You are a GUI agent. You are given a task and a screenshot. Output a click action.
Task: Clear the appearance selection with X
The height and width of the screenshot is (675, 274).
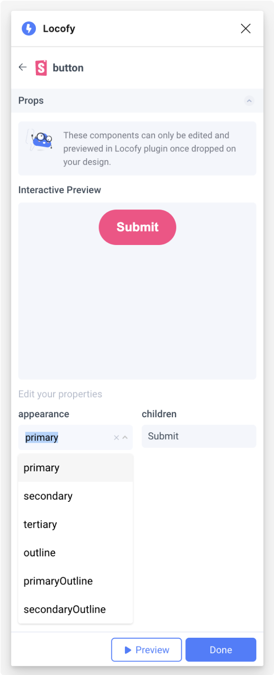point(116,437)
